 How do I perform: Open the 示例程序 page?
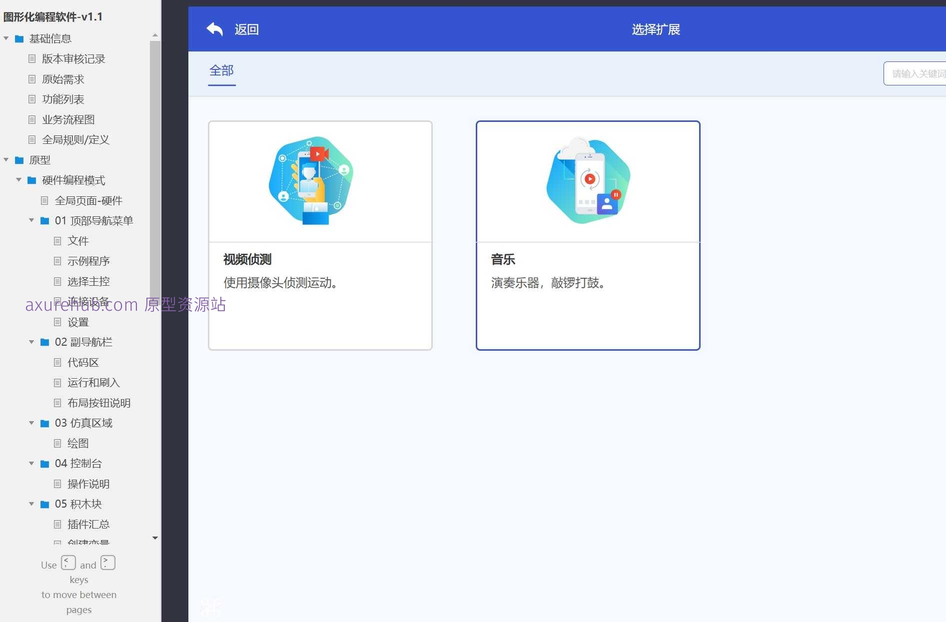88,261
